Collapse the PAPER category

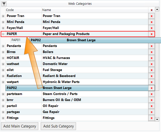click(x=3, y=34)
